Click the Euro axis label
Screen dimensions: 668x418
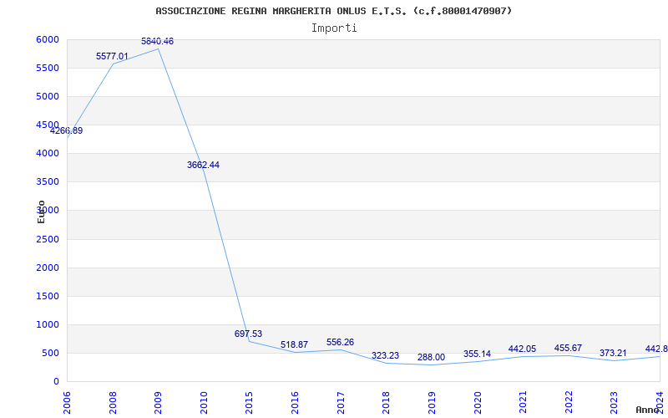tap(41, 212)
